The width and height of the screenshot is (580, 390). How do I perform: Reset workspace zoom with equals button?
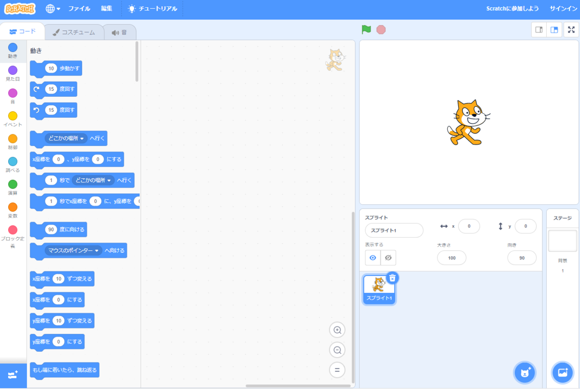click(337, 370)
